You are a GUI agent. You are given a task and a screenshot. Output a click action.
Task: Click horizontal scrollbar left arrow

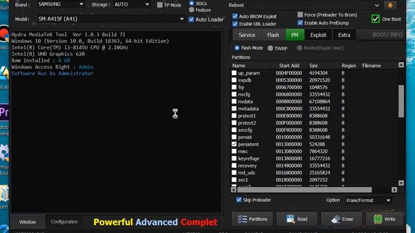pos(233,190)
